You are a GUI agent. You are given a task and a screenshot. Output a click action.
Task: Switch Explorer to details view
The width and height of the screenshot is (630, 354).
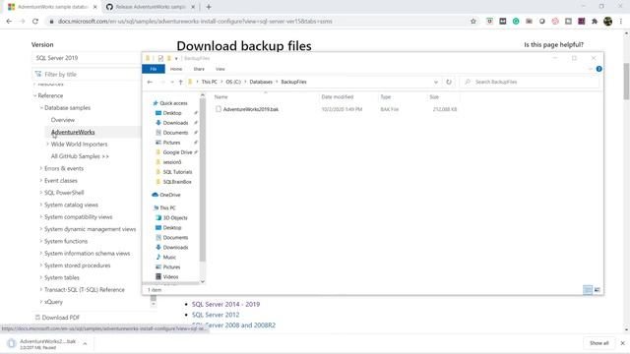tap(588, 290)
